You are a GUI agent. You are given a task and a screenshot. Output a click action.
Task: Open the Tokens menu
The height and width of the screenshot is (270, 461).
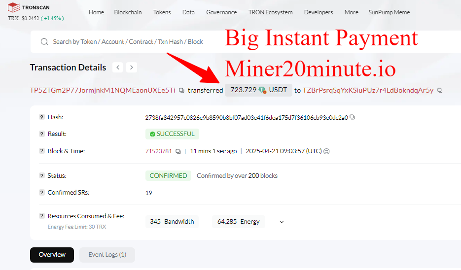[x=162, y=12]
